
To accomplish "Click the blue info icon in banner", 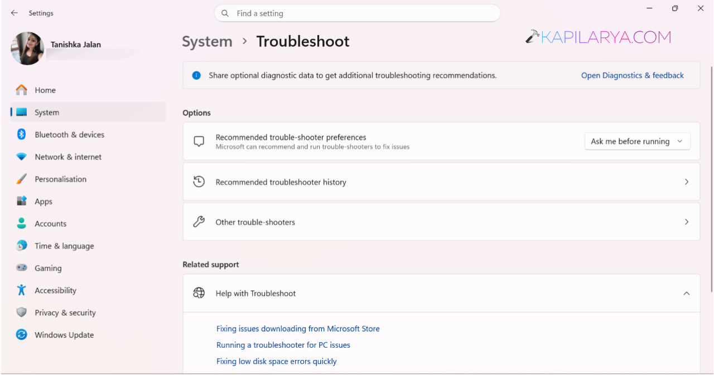I will point(196,75).
